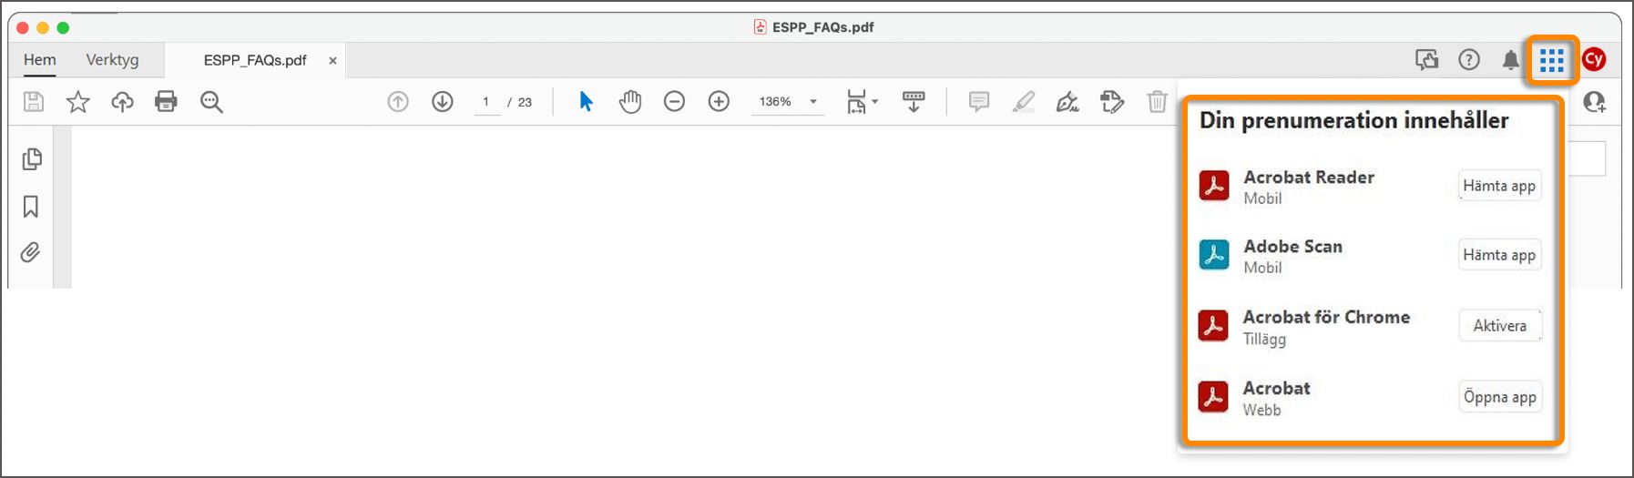Click the window title ESPP_FAQs.pdf

tap(822, 27)
